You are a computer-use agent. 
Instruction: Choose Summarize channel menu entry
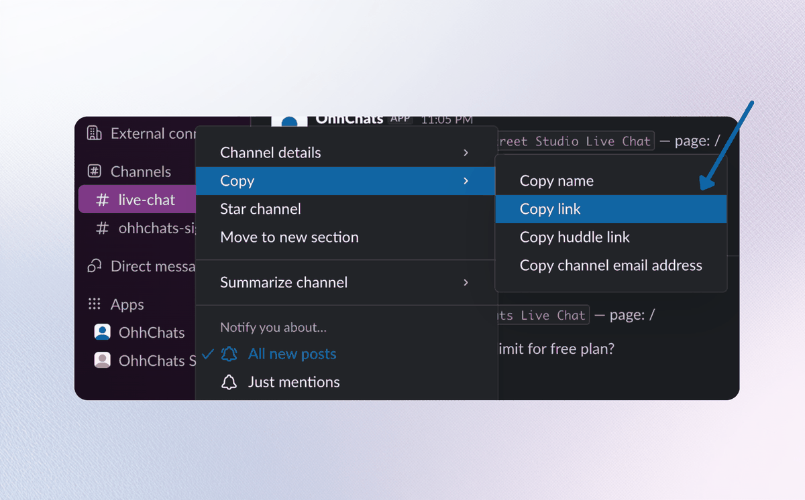tap(346, 282)
